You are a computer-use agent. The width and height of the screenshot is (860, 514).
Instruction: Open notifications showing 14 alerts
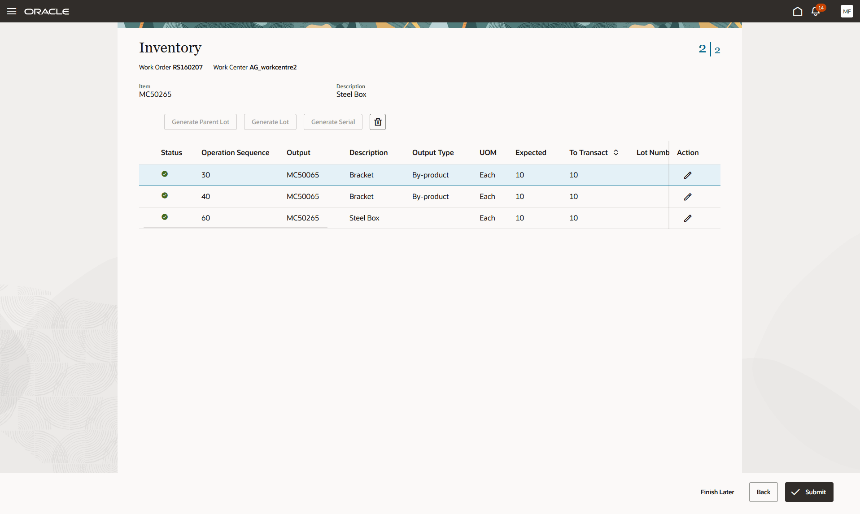point(815,11)
